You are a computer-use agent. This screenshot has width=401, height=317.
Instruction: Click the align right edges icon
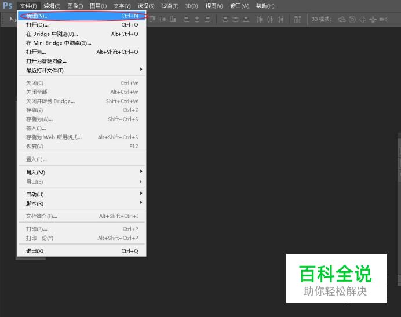[x=207, y=19]
